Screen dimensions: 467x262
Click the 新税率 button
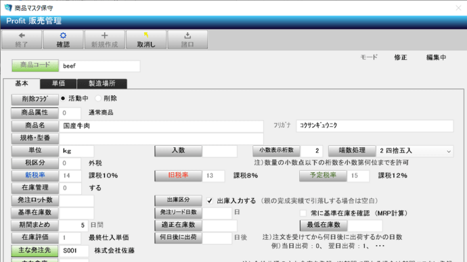pyautogui.click(x=35, y=176)
